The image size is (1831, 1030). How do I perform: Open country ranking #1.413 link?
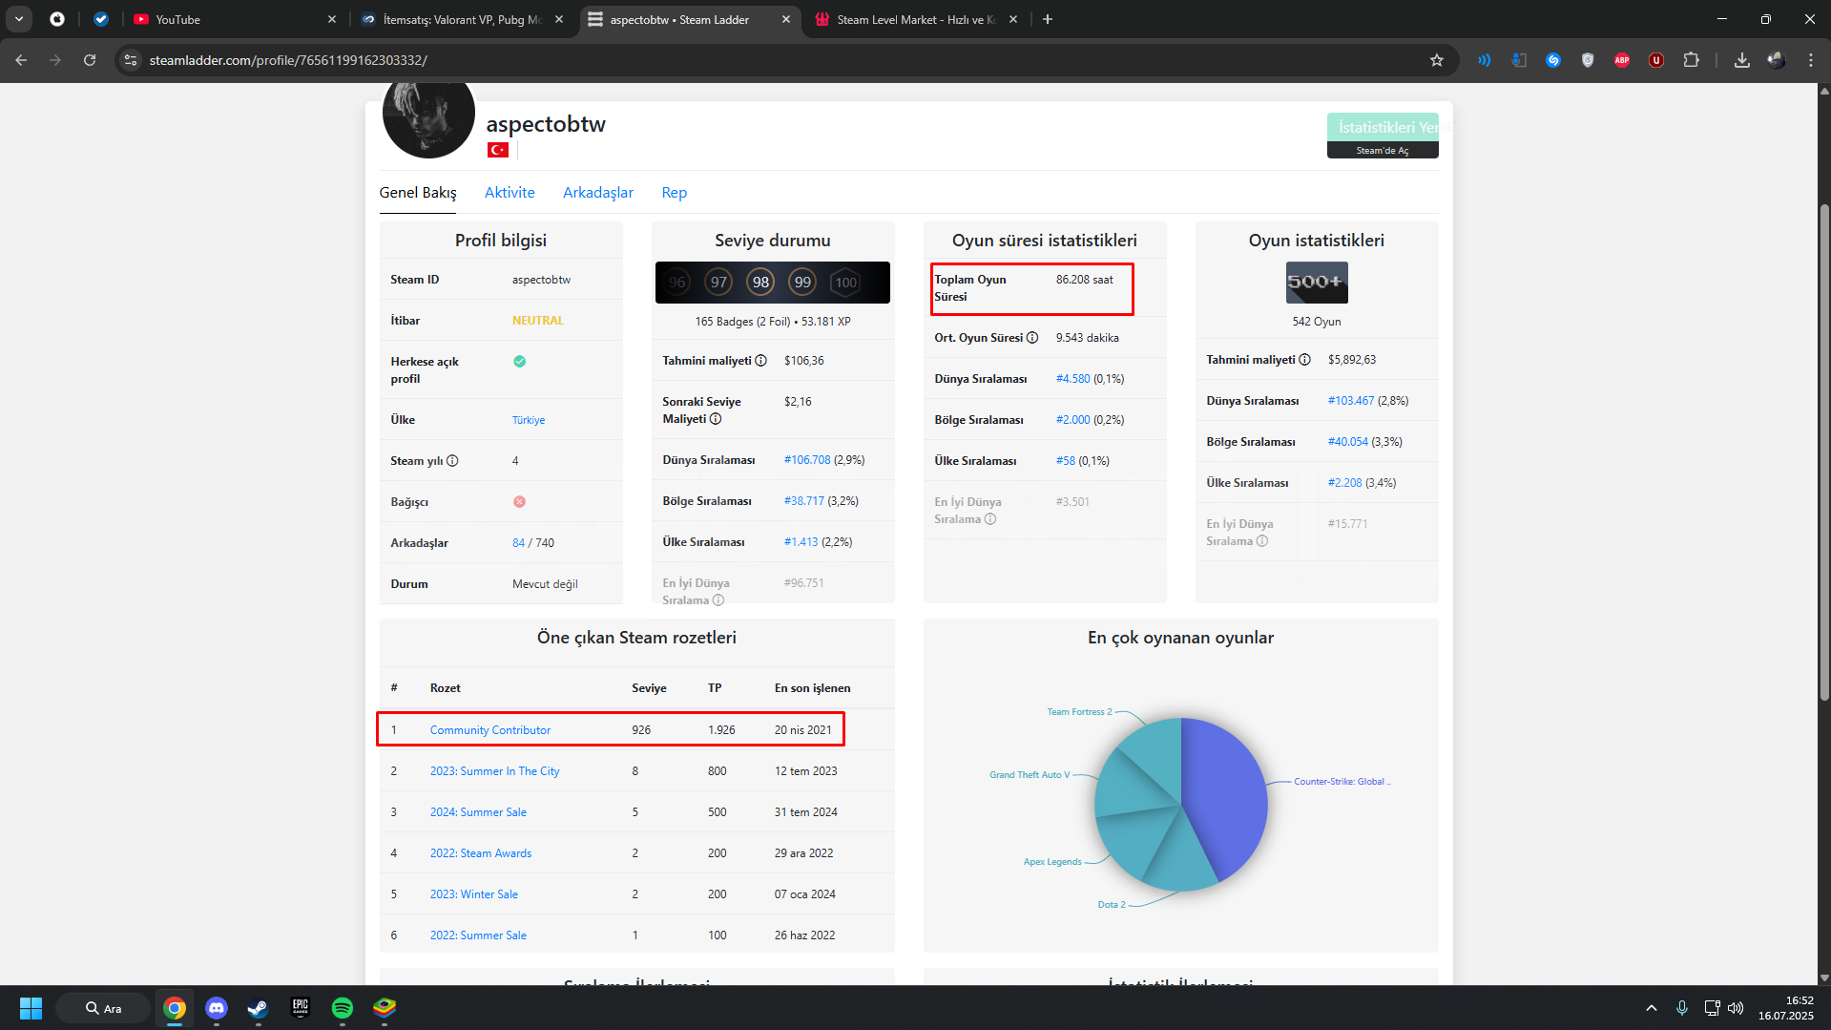tap(801, 542)
